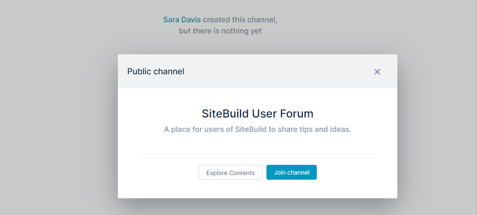View the channel creator Sara Davis

(182, 20)
